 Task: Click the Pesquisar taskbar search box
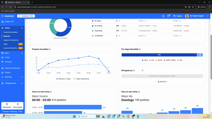pos(89,116)
